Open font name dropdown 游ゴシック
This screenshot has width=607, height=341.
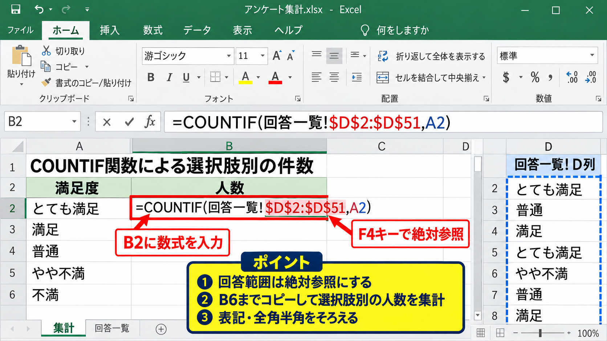coord(229,56)
